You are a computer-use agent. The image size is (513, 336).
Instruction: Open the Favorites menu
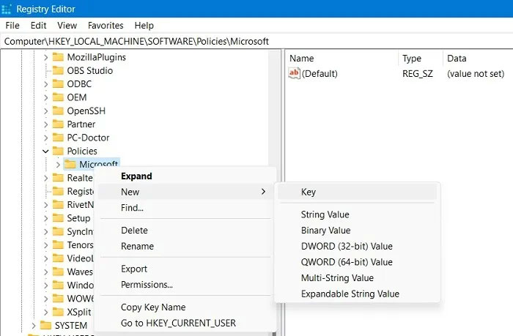pos(107,25)
